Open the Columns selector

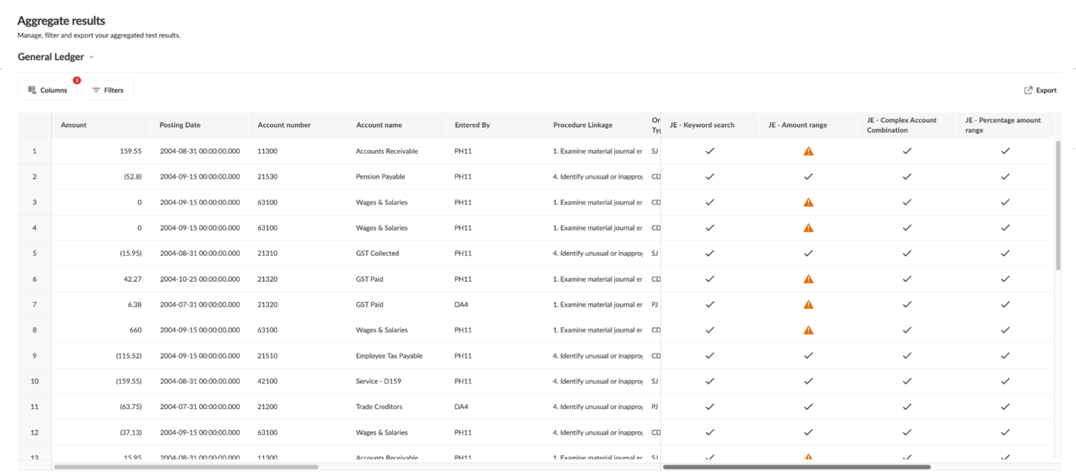coord(48,90)
